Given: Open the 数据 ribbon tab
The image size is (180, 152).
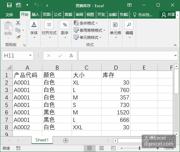Looking at the screenshot, I should [69, 15].
